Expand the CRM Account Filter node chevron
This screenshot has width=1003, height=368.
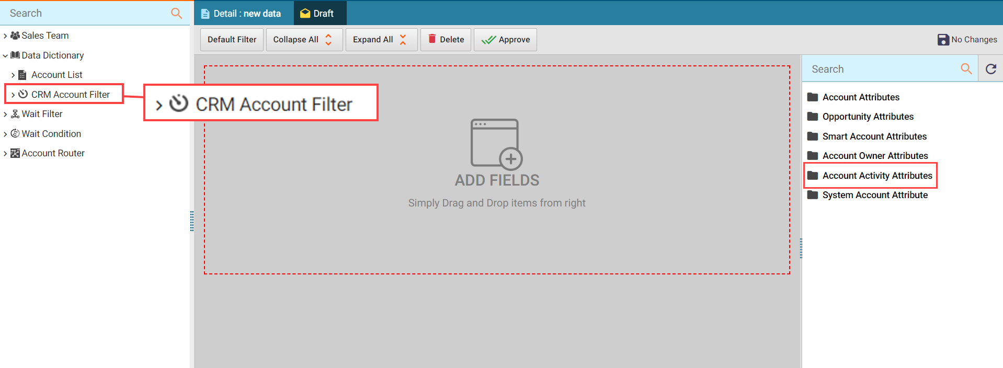[x=13, y=95]
